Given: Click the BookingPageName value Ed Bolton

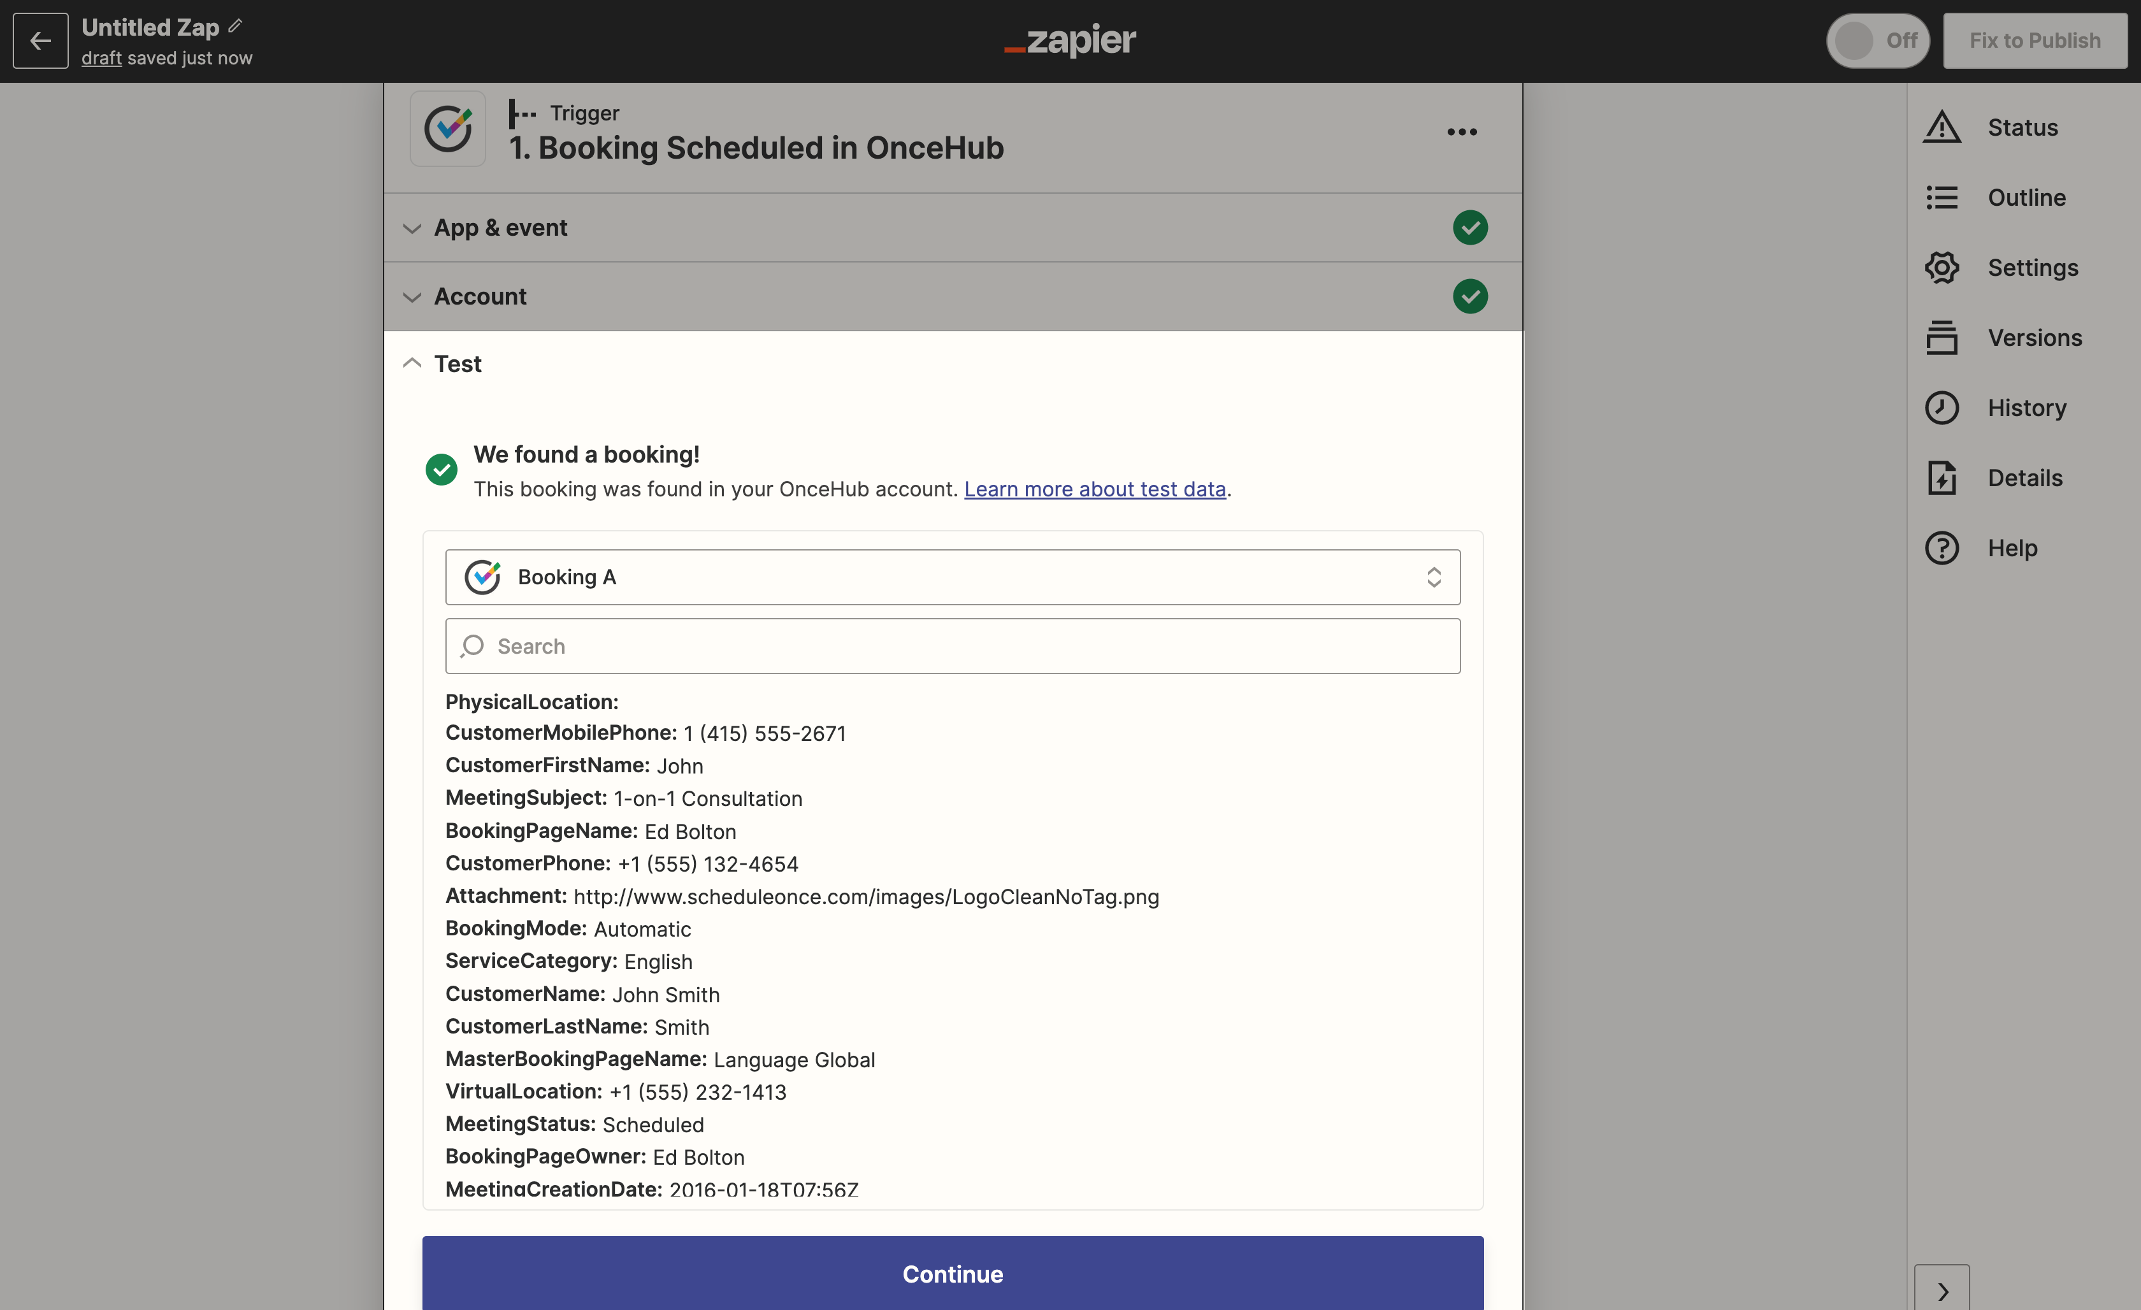Looking at the screenshot, I should 690,832.
